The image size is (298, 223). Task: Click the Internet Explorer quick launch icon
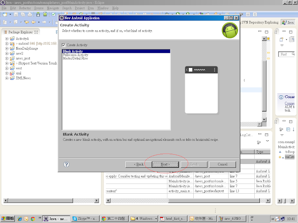[x=20, y=219]
